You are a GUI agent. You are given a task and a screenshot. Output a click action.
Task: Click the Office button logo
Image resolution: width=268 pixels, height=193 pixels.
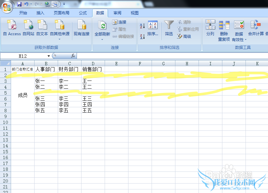[7, 7]
